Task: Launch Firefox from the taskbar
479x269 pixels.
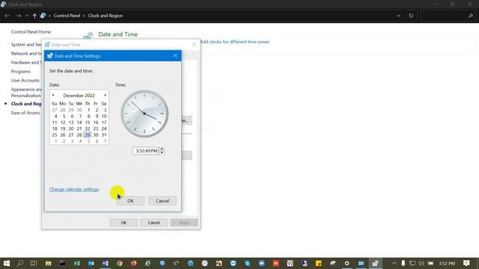Action: click(x=133, y=263)
